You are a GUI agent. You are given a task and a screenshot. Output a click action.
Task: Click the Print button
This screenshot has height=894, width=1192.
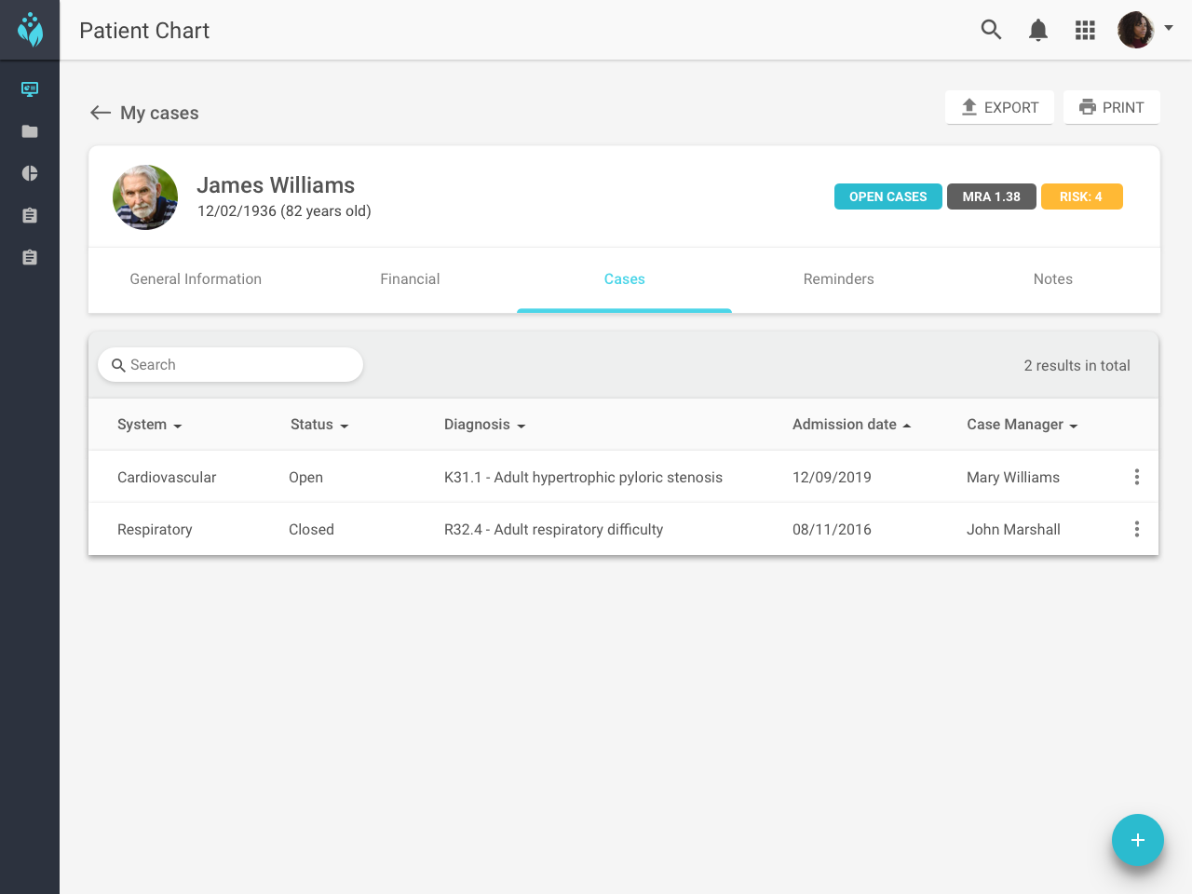pyautogui.click(x=1111, y=107)
